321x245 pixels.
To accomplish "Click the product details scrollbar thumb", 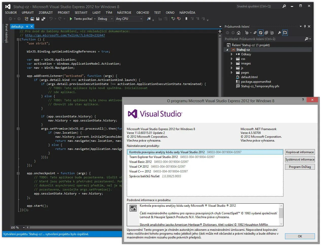I will pos(281,213).
